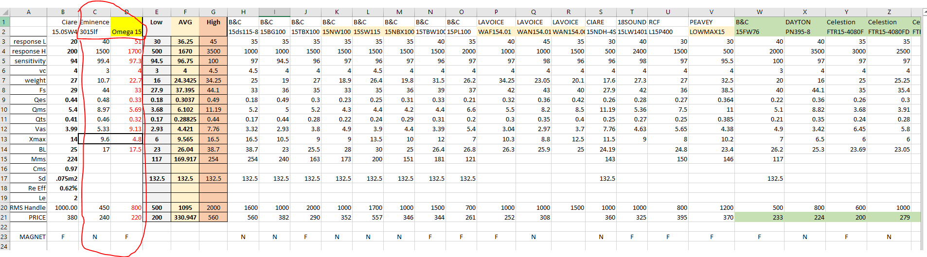
Task: Select the 'Vas' row label
Action: tap(29, 129)
